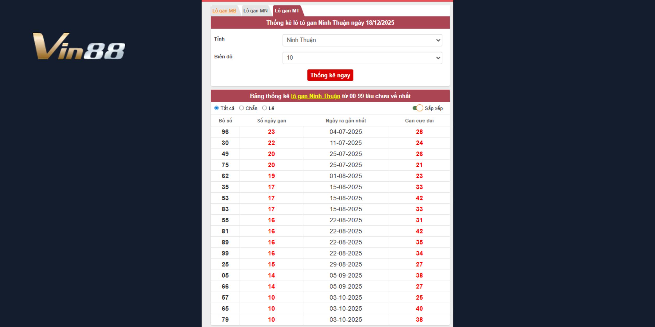Select the Lô gan MT tab
This screenshot has width=655, height=327.
pyautogui.click(x=287, y=11)
